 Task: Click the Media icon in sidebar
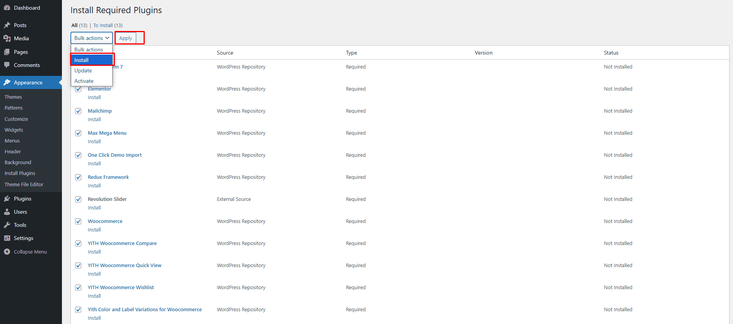tap(7, 38)
